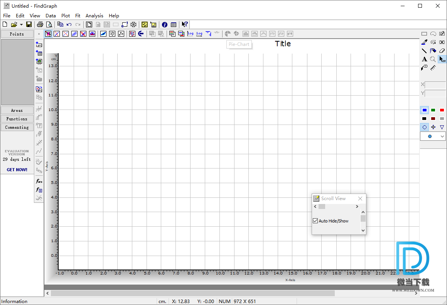Select the rectangular marquee selection tool

(x=424, y=34)
